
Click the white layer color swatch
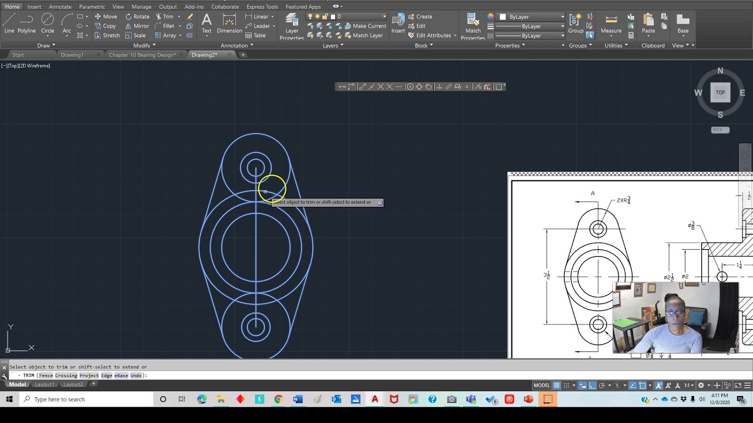pyautogui.click(x=333, y=16)
